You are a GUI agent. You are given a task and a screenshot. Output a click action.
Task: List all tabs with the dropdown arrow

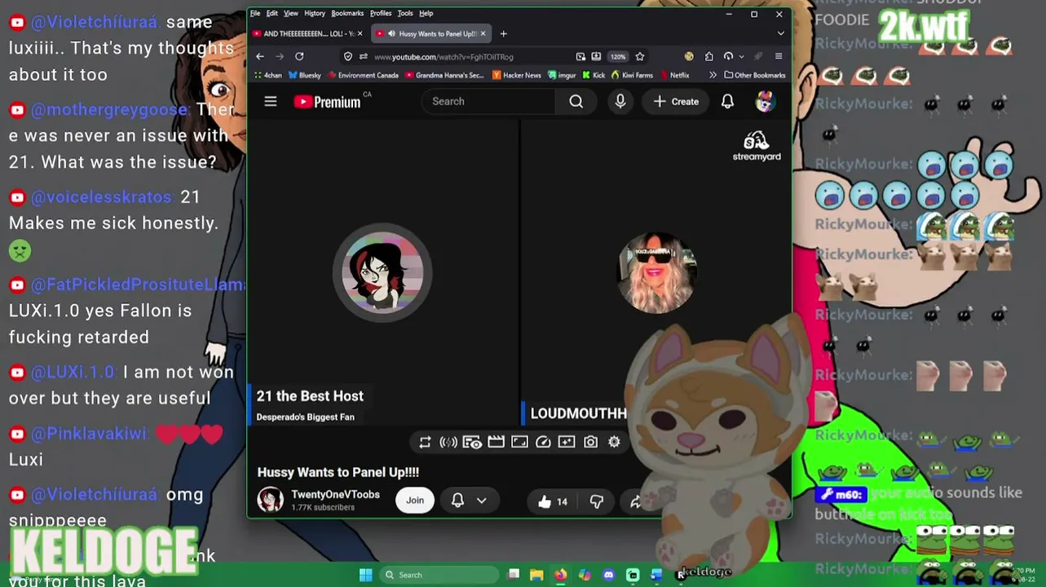780,33
